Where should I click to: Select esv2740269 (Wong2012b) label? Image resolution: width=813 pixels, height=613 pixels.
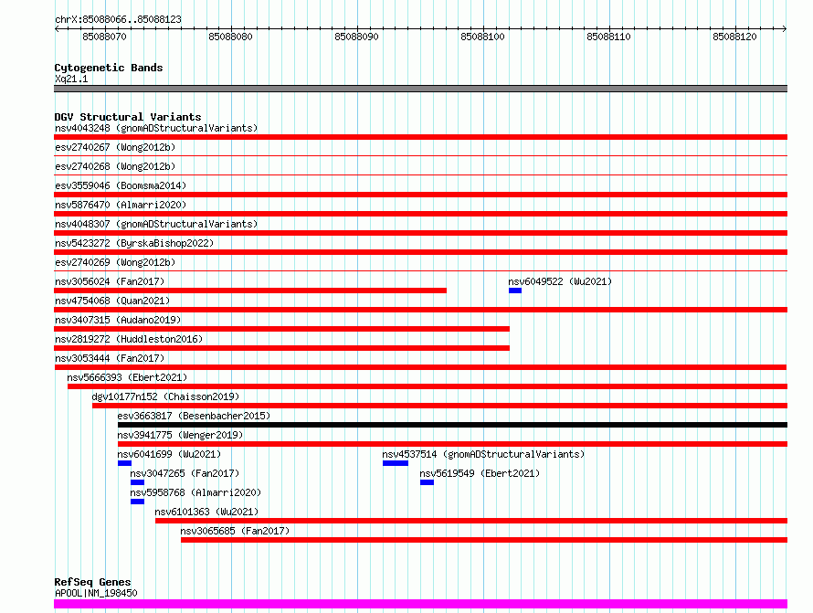[x=115, y=262]
